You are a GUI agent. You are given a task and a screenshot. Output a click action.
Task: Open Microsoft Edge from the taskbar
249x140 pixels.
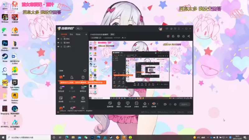(x=67, y=137)
